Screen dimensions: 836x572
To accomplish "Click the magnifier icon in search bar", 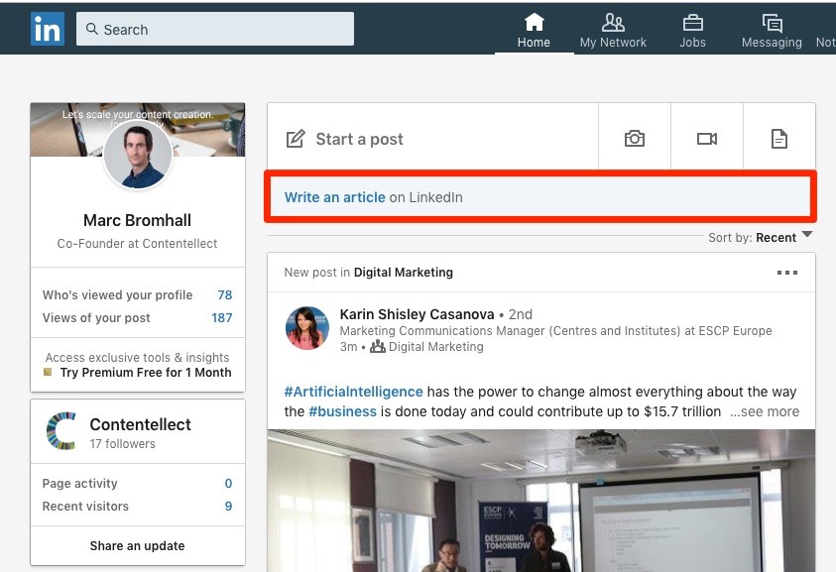I will pyautogui.click(x=92, y=29).
